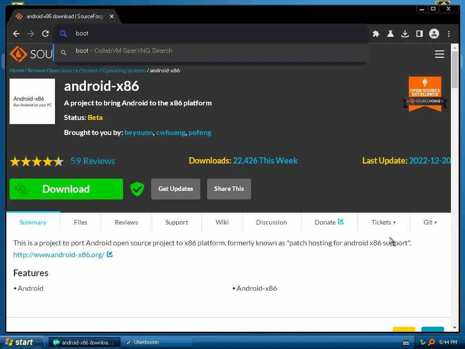Click the page scrollbar down arrow
This screenshot has width=465, height=349.
coord(455,328)
